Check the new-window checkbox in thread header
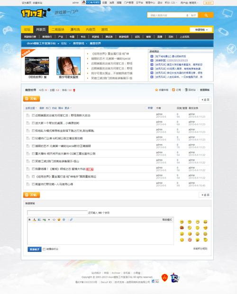The image size is (237, 294). 146,108
